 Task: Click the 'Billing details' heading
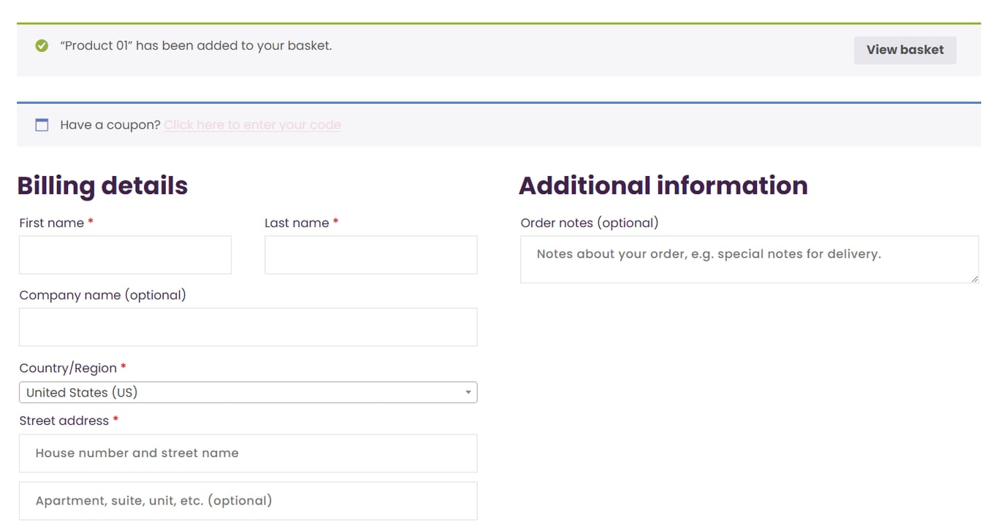point(102,185)
